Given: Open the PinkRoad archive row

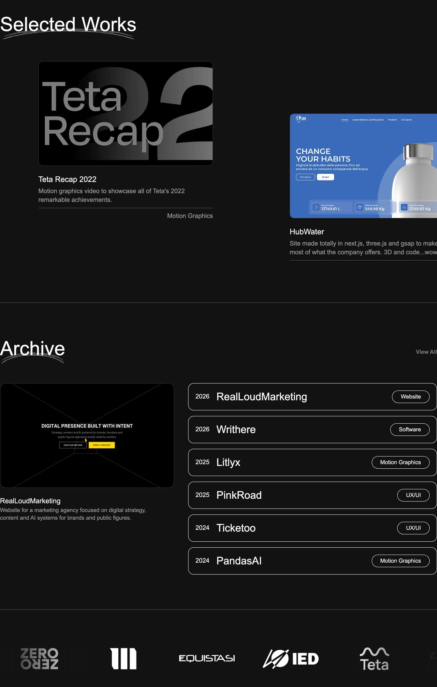Looking at the screenshot, I should tap(312, 495).
